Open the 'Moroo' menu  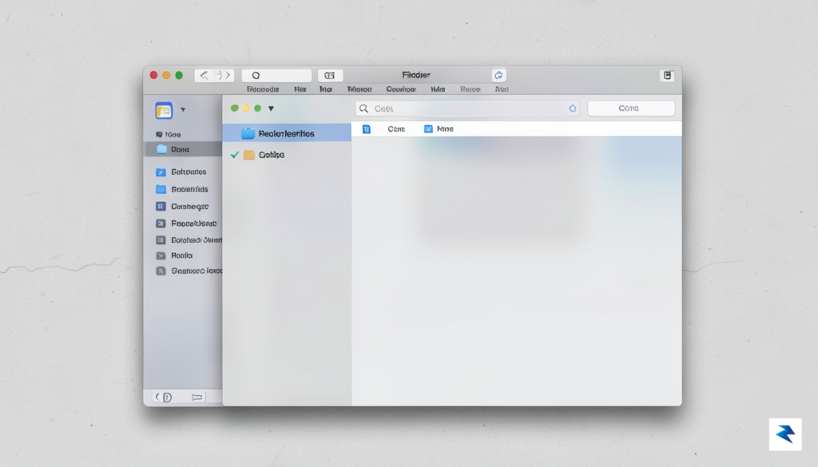359,89
